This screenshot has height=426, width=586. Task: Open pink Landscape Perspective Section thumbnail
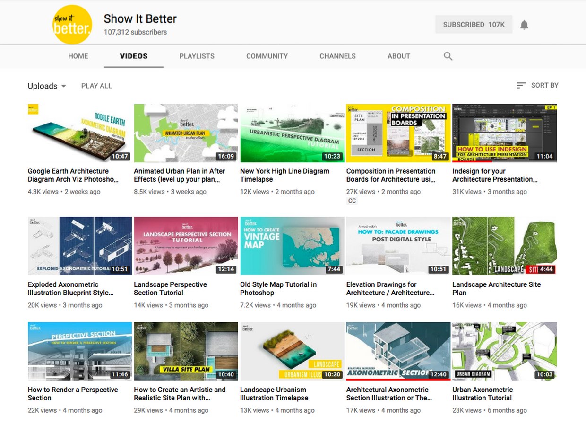pos(186,246)
